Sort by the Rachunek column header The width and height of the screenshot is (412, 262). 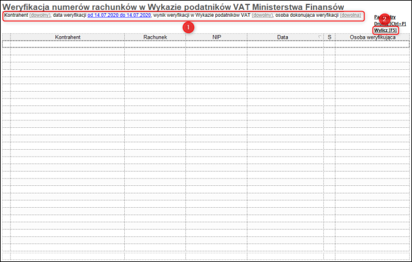click(x=155, y=37)
